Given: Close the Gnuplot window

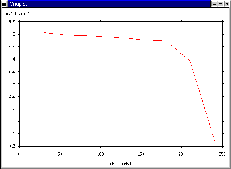Looking at the screenshot, I should (226, 4).
